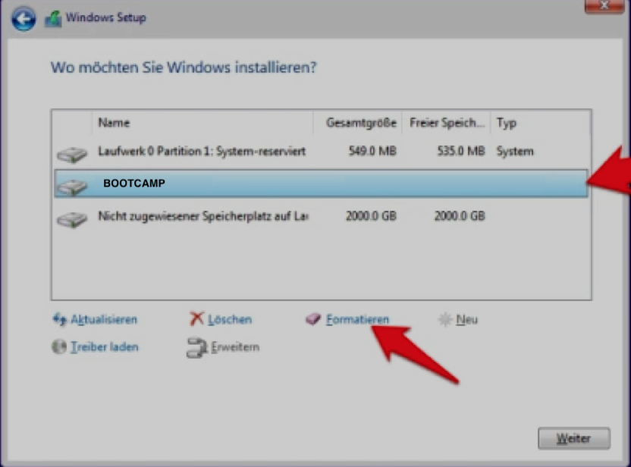The height and width of the screenshot is (467, 631).
Task: Click the blue back arrow button
Action: [x=23, y=18]
